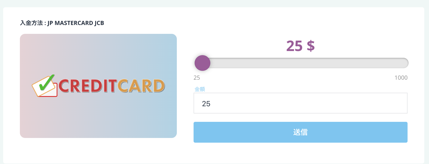The width and height of the screenshot is (429, 164).
Task: Click the existing value 25 in amount field
Action: (x=206, y=104)
